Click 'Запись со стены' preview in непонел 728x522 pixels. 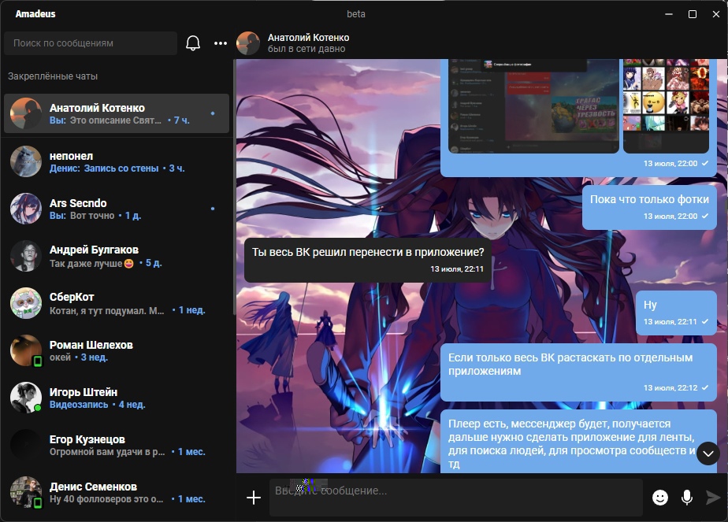pyautogui.click(x=121, y=168)
